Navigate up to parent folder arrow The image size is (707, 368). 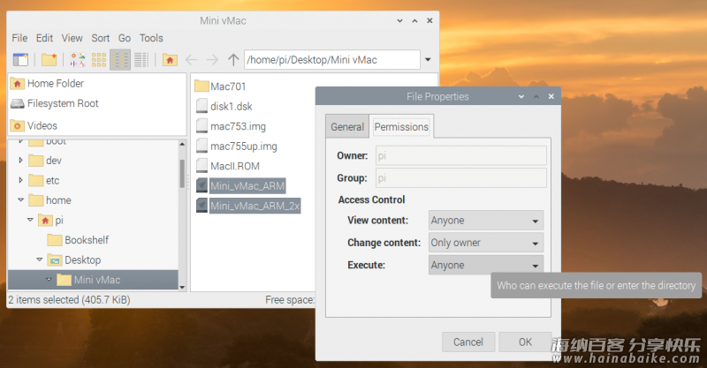[x=233, y=60]
